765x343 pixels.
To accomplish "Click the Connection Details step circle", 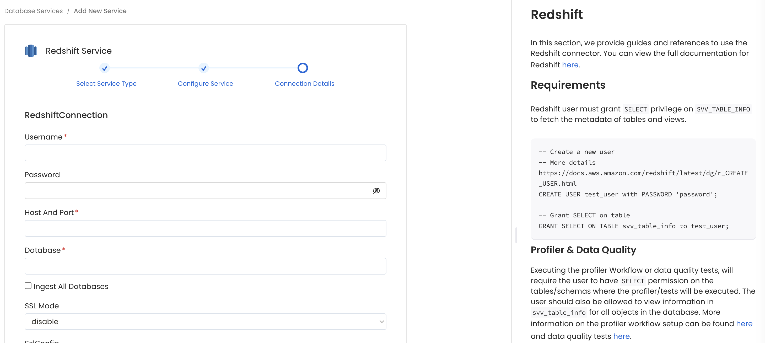I will pos(303,68).
